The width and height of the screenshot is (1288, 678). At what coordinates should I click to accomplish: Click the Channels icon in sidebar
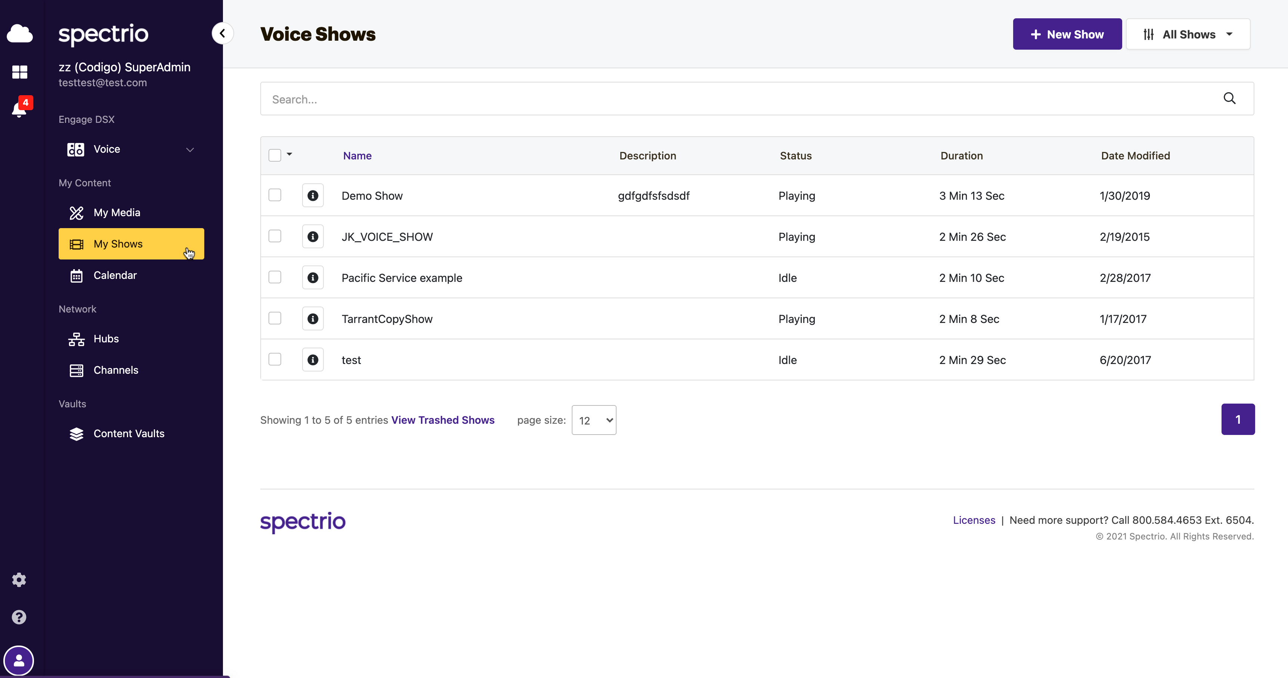point(77,370)
